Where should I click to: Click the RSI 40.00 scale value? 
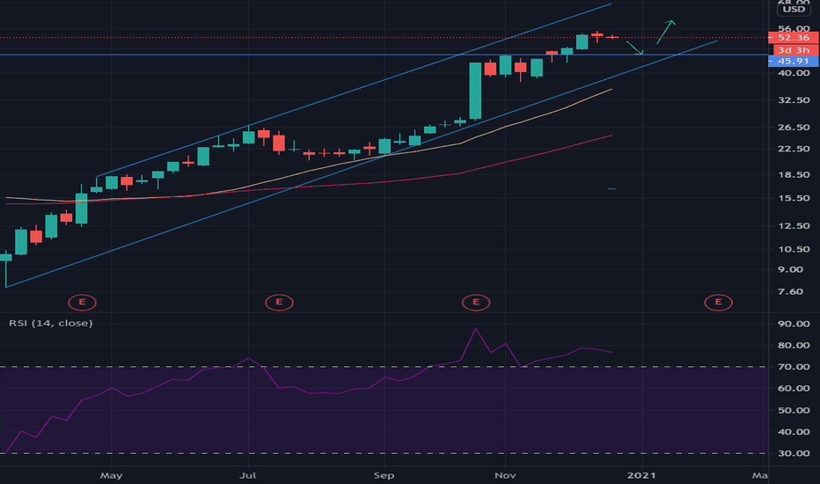tap(794, 432)
